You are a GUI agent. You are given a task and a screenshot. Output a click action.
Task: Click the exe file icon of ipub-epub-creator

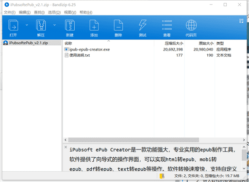coord(66,50)
